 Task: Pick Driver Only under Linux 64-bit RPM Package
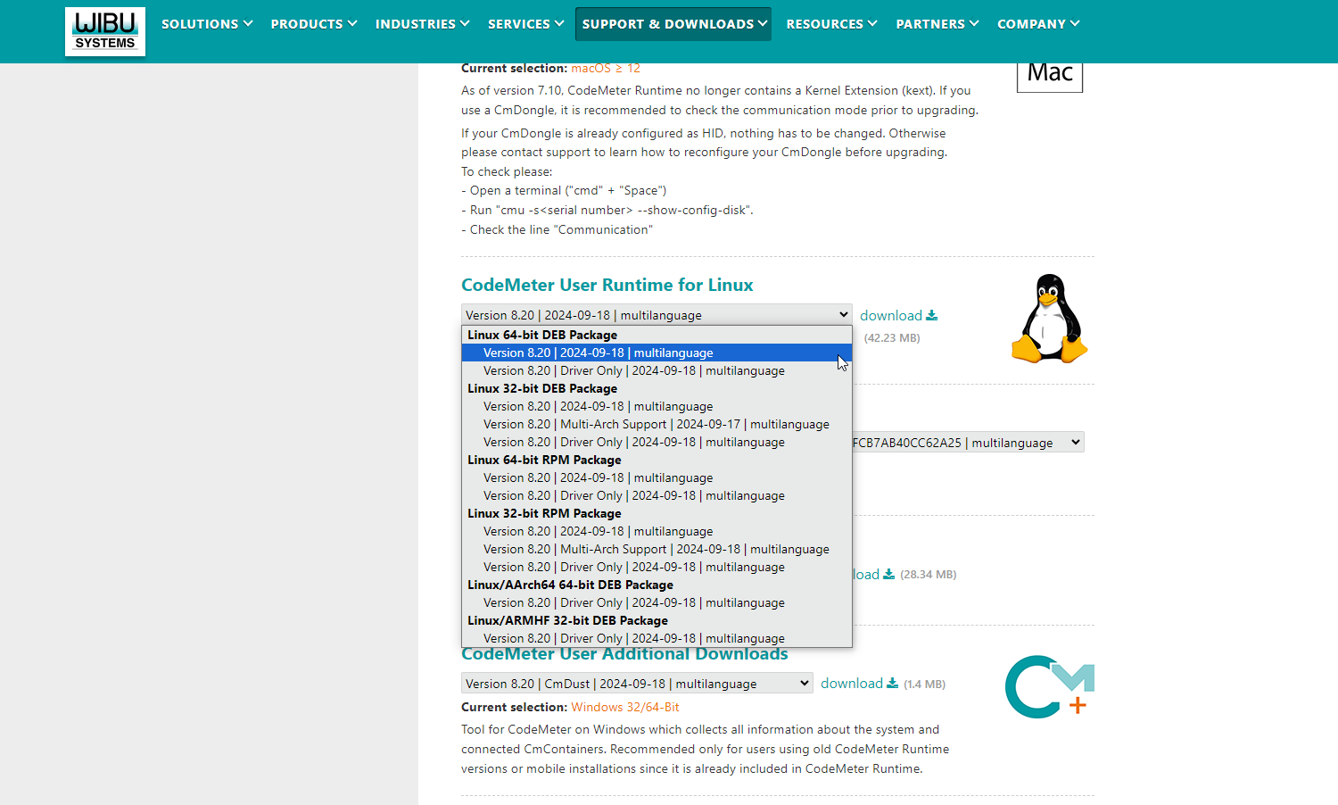(x=657, y=495)
